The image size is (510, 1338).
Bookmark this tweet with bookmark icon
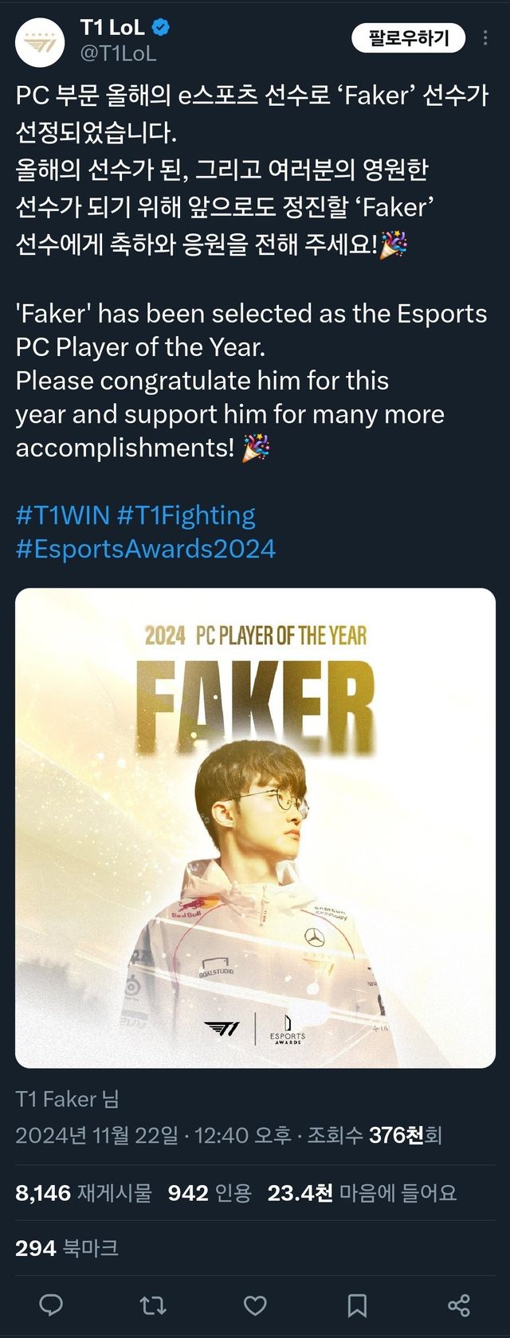pos(357,1305)
